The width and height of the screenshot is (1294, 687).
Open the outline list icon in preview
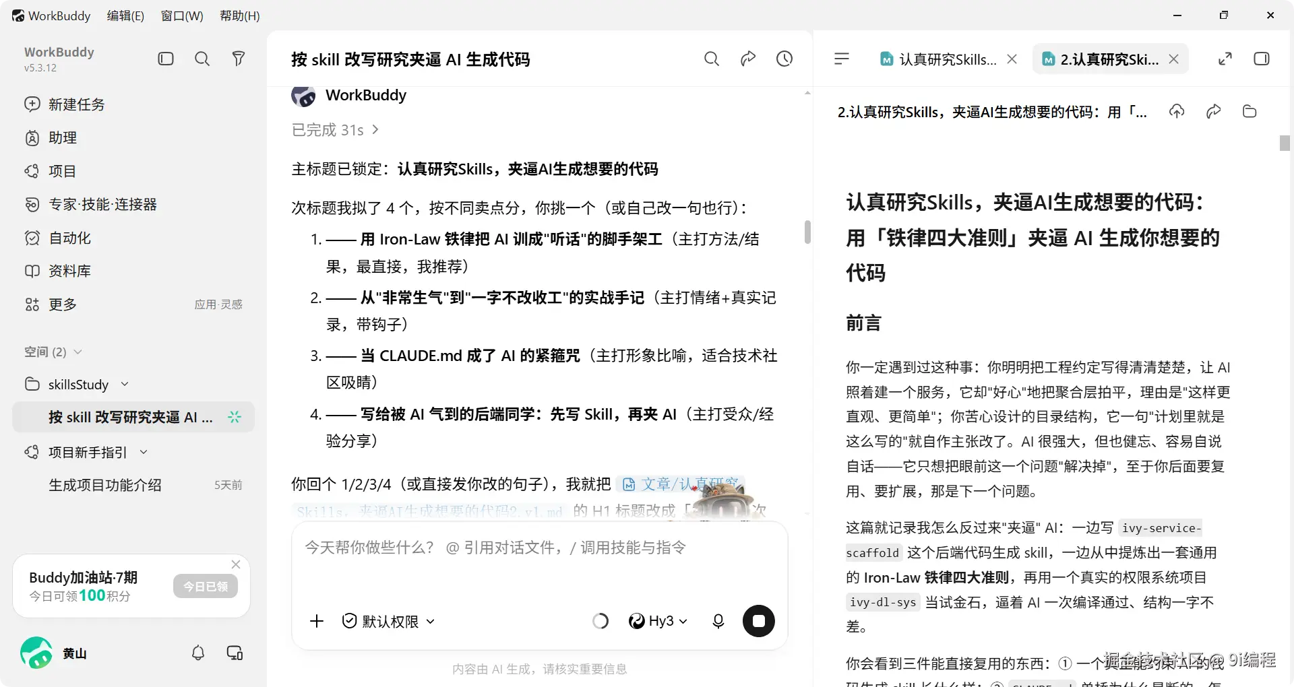pyautogui.click(x=842, y=59)
